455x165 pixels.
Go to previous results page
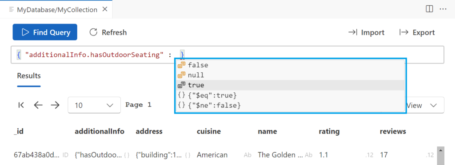pyautogui.click(x=38, y=105)
